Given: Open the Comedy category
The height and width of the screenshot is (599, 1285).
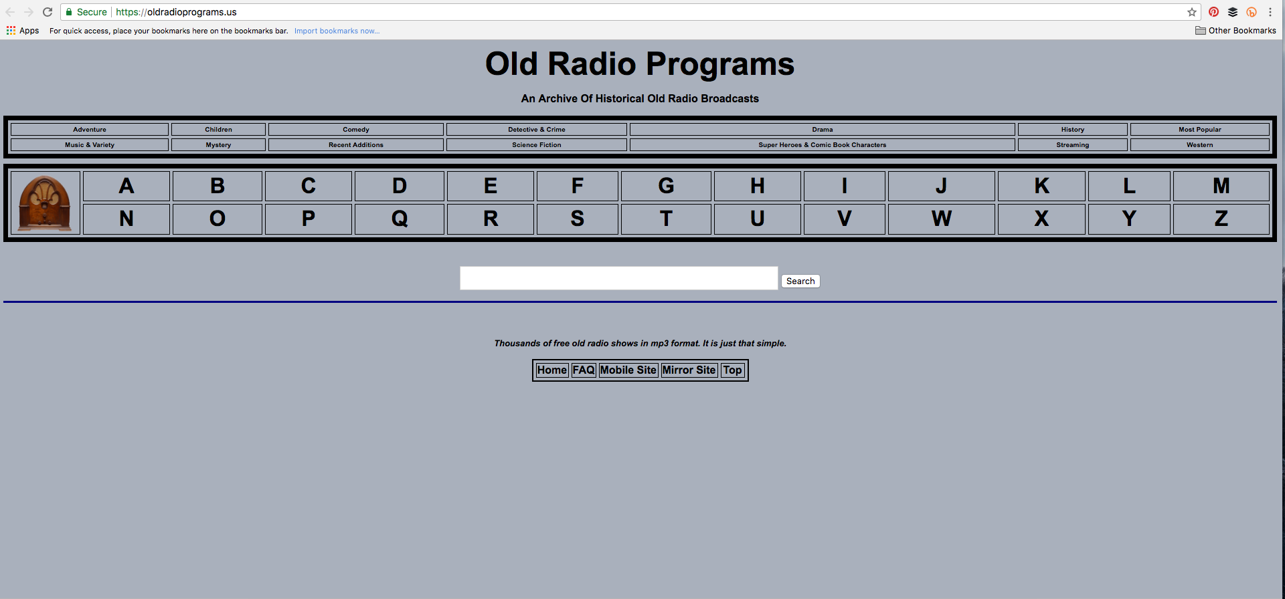Looking at the screenshot, I should (356, 130).
